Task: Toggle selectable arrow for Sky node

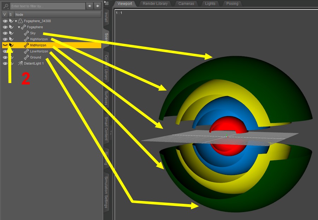Action: 11,33
